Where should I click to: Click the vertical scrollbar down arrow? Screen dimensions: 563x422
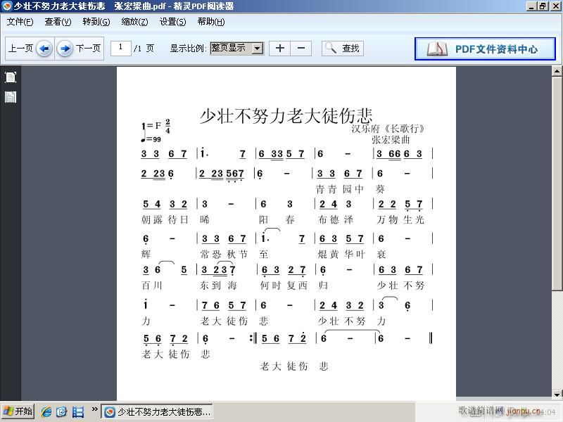tap(557, 395)
